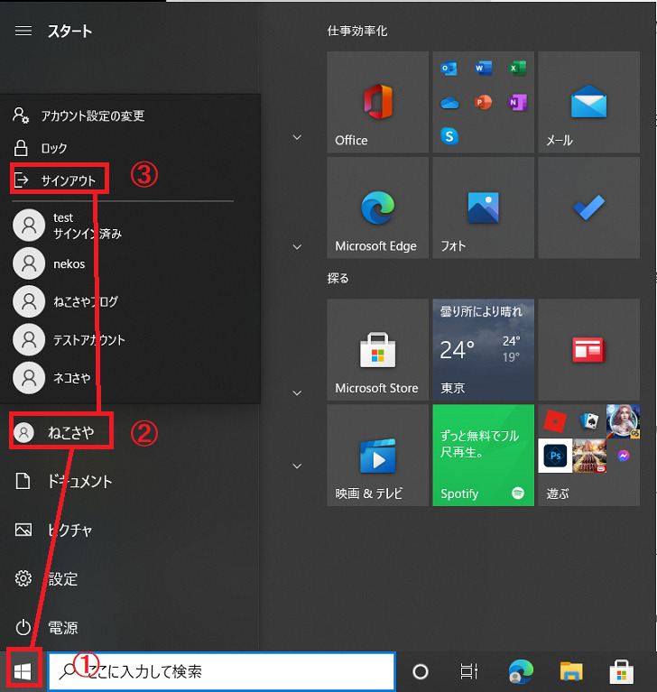
Task: Open the green Spotify tile
Action: click(x=483, y=455)
